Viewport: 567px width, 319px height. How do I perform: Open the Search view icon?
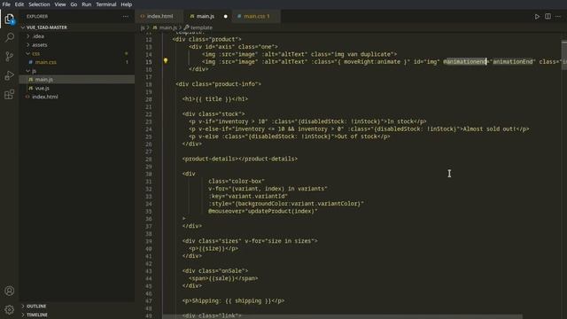(10, 37)
